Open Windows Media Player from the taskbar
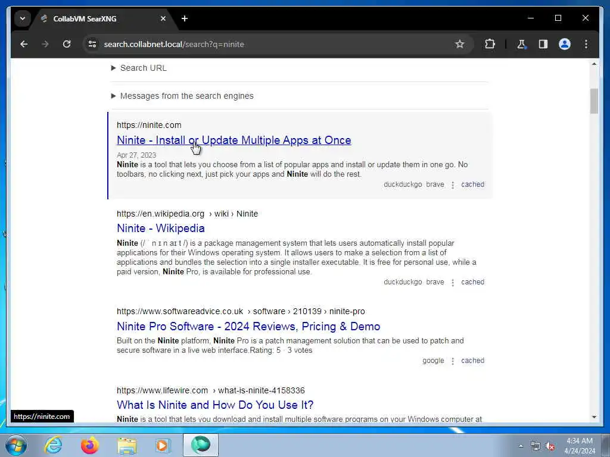The image size is (610, 457). [163, 445]
